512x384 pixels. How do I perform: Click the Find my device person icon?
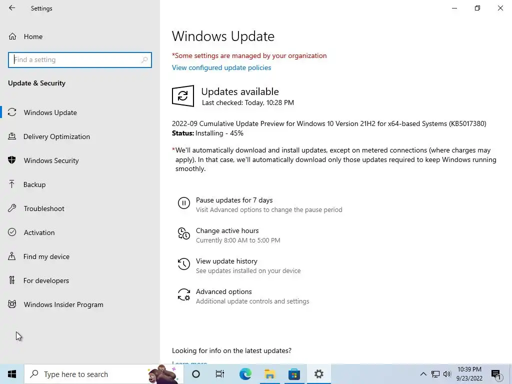tap(12, 256)
